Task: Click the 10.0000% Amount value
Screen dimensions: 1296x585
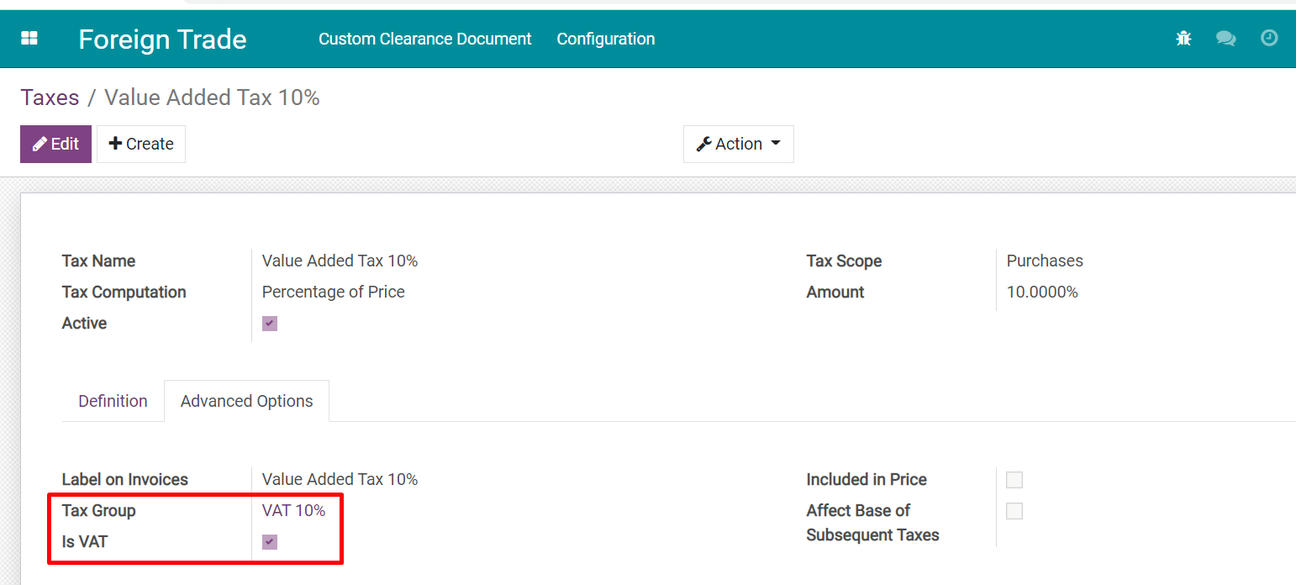Action: 1042,292
